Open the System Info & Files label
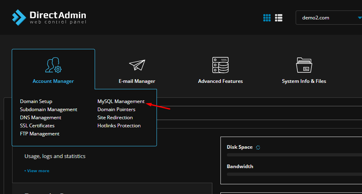 pos(304,81)
